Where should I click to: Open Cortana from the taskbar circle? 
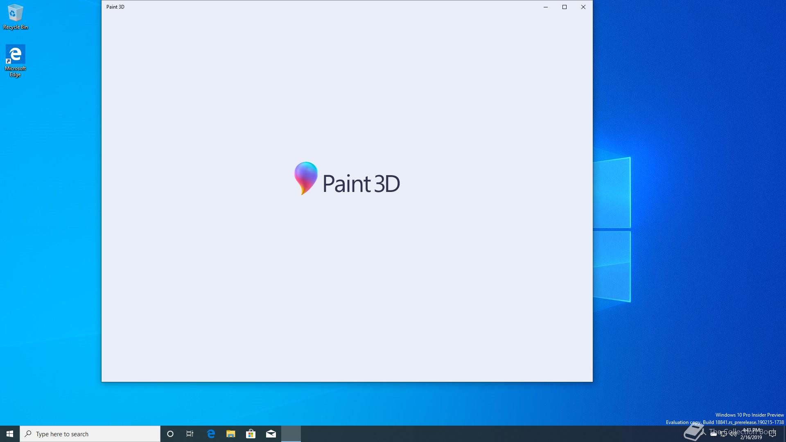pos(170,434)
